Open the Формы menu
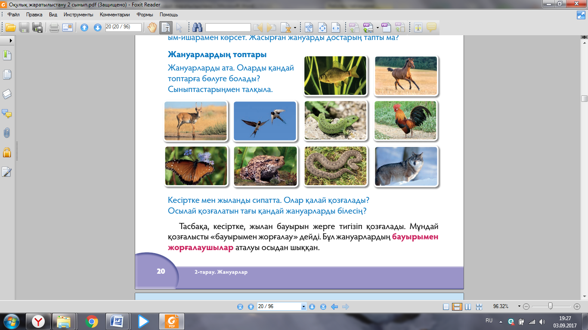 [145, 15]
